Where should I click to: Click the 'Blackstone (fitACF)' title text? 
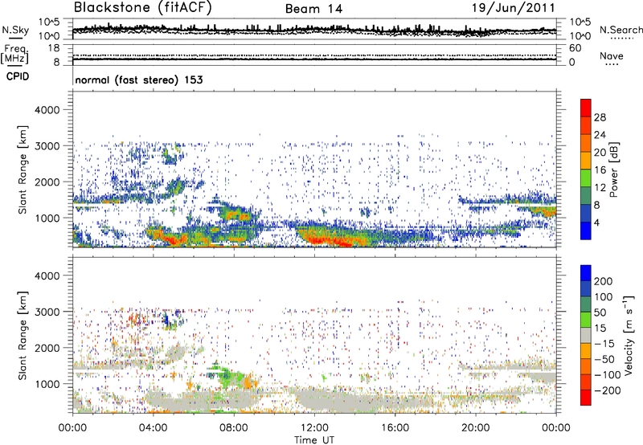142,8
